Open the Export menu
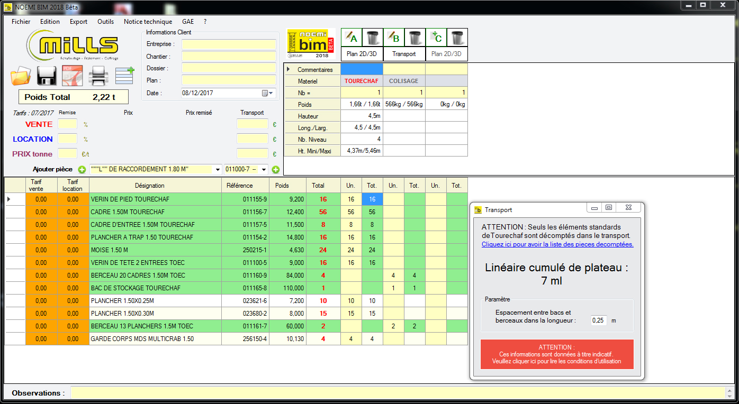739x404 pixels. click(x=79, y=22)
